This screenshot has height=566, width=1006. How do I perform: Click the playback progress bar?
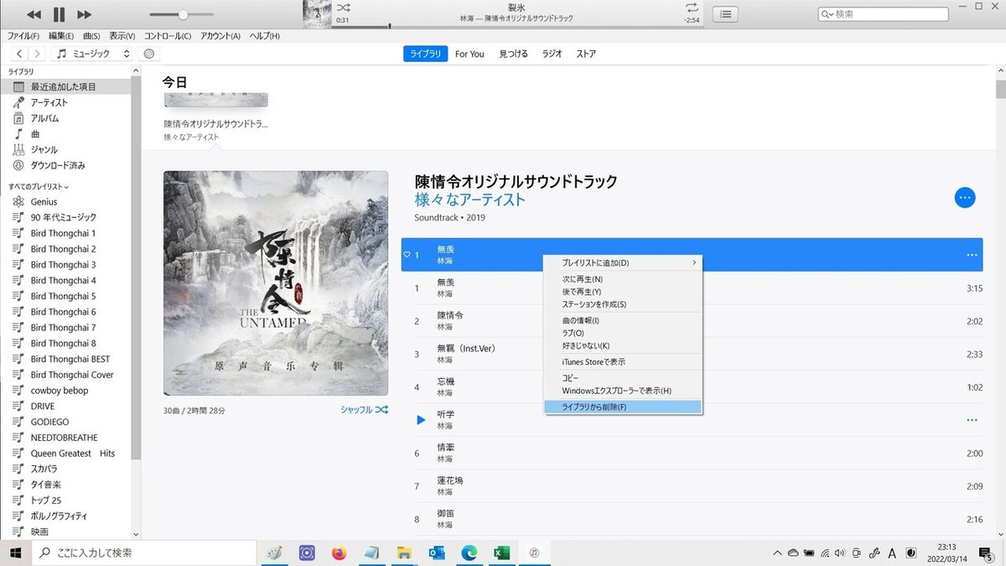[x=516, y=27]
